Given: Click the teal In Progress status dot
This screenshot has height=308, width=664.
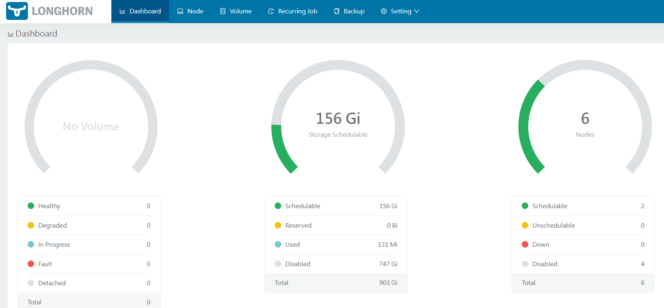Looking at the screenshot, I should coord(31,244).
